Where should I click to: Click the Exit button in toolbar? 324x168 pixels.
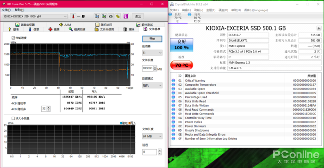(x=138, y=17)
